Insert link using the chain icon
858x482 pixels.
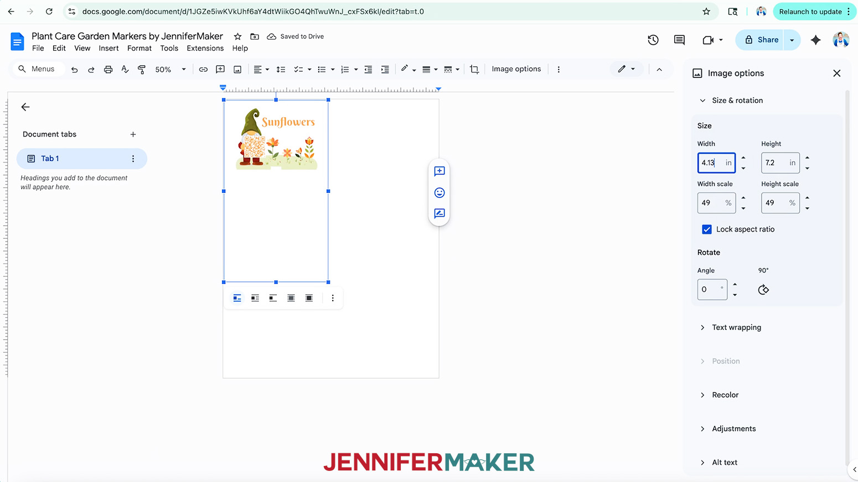(x=203, y=70)
